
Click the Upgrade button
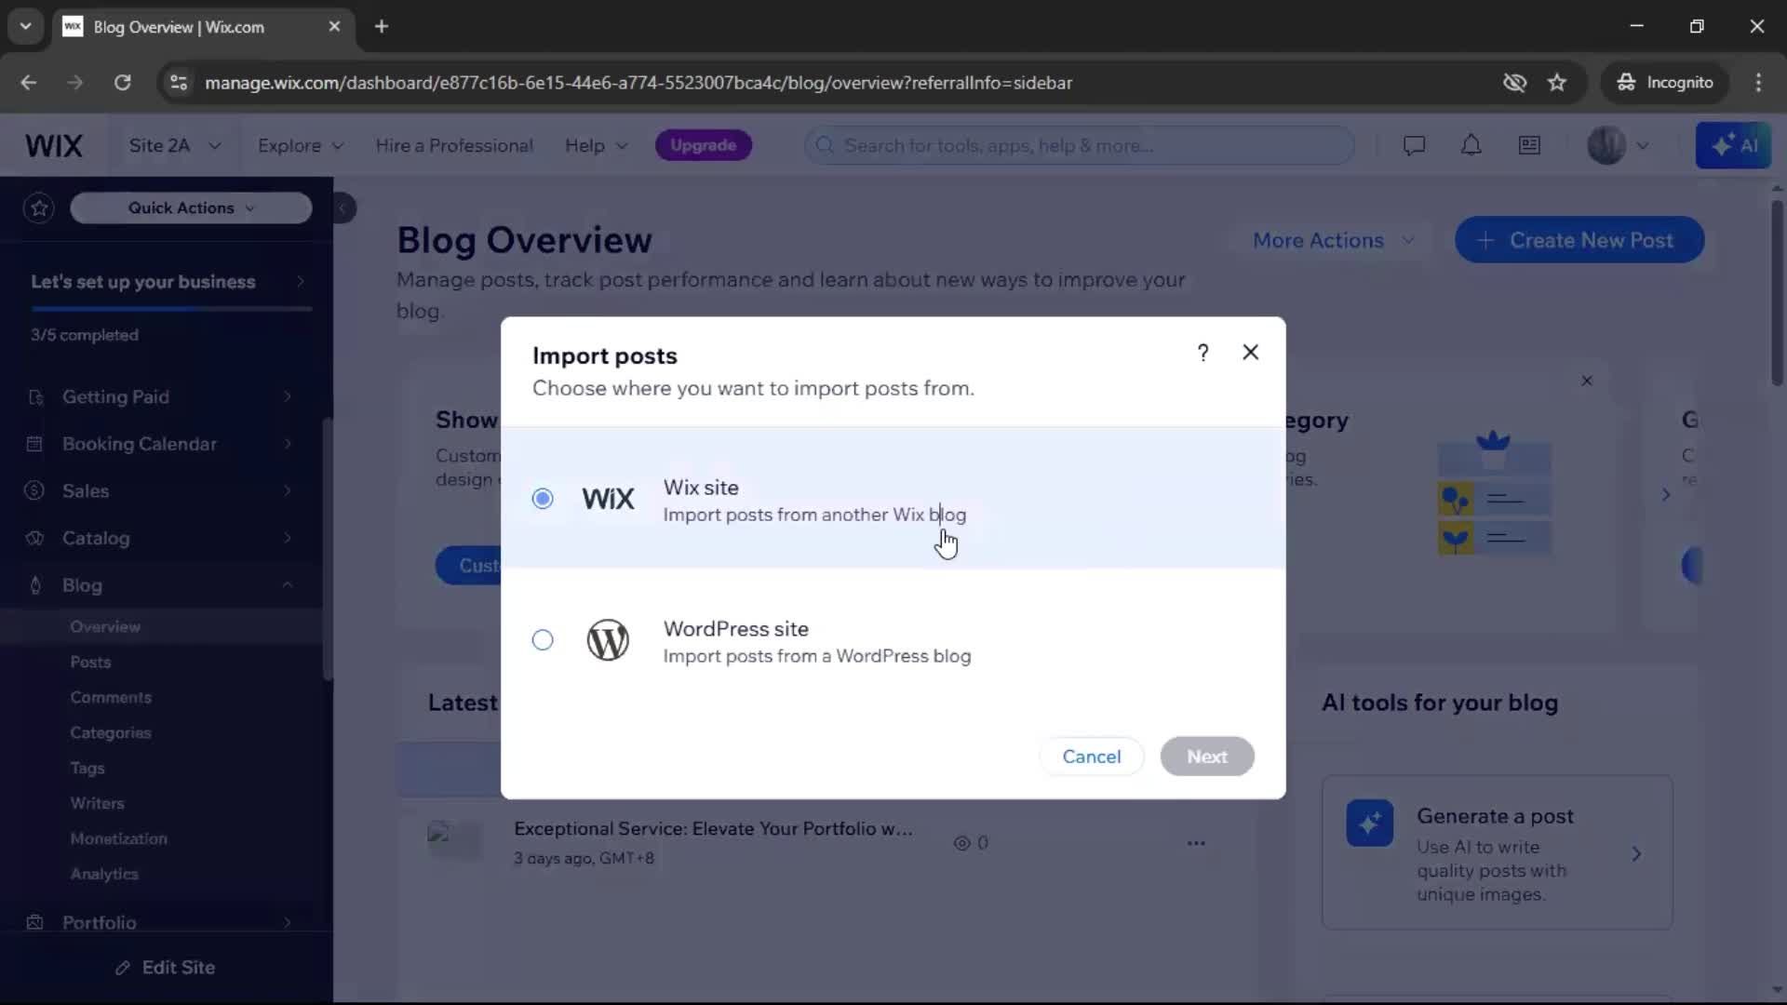(704, 145)
